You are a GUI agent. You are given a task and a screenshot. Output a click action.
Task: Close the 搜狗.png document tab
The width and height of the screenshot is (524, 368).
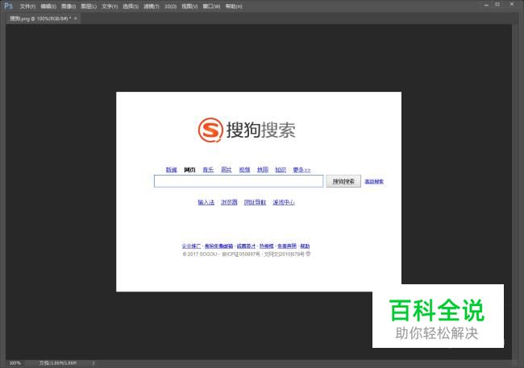pyautogui.click(x=76, y=19)
